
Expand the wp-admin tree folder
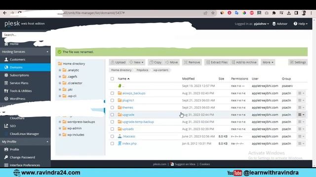coord(60,128)
